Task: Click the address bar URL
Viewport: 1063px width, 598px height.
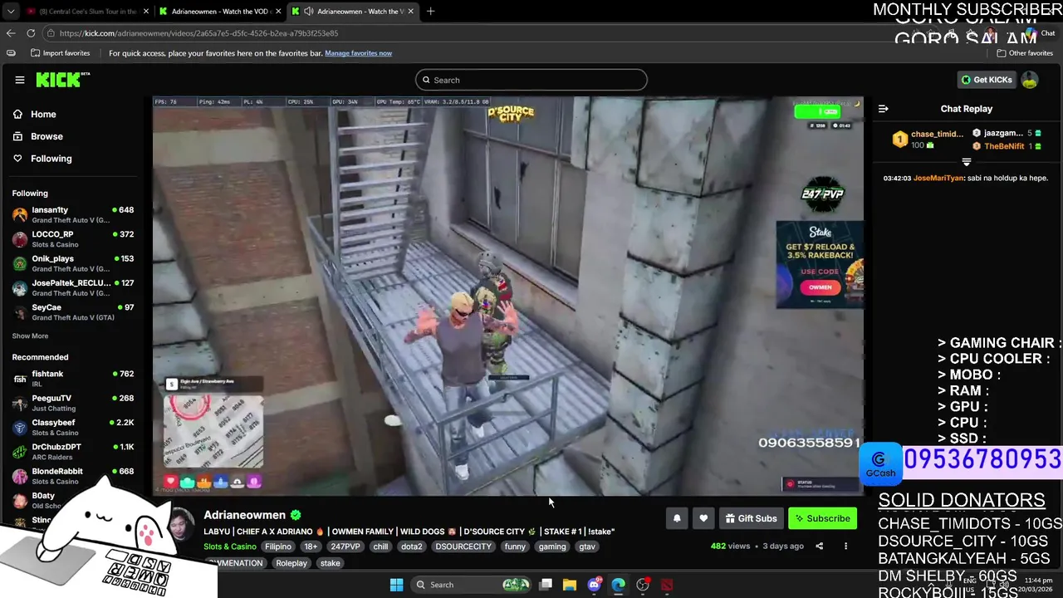Action: tap(198, 33)
